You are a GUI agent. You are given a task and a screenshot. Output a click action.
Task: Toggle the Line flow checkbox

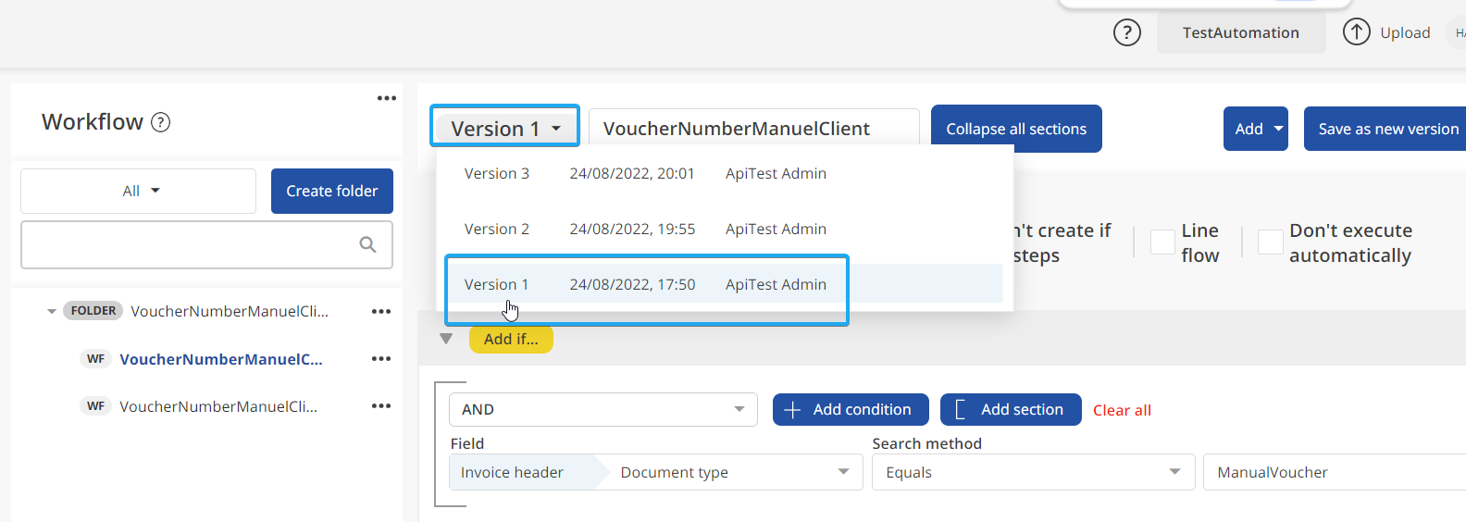(1162, 242)
